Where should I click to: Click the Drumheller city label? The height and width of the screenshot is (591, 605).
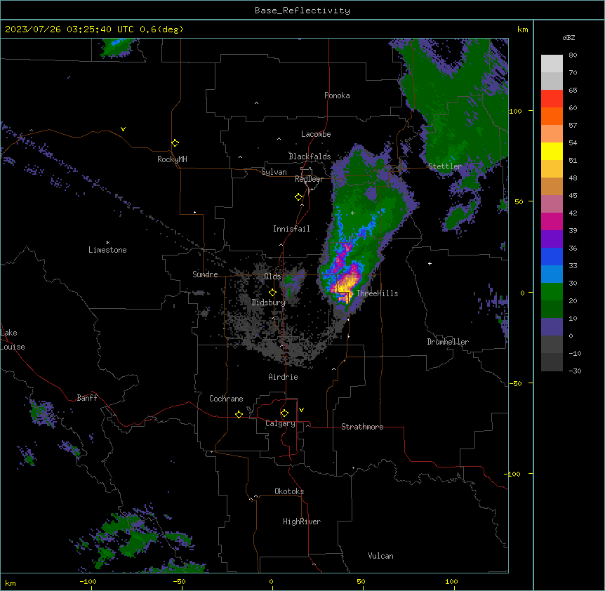click(448, 342)
